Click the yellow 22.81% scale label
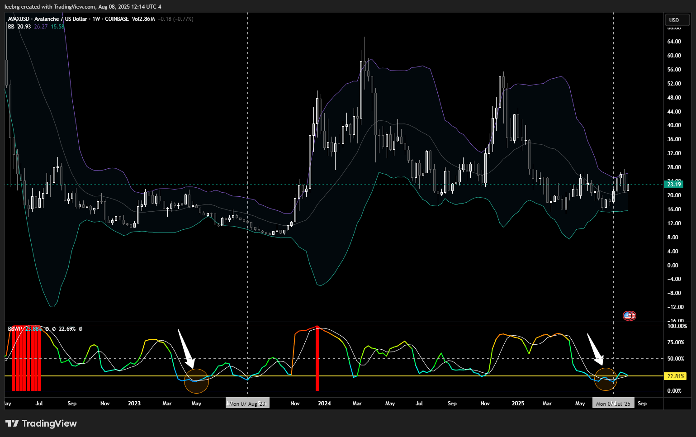This screenshot has height=437, width=696. 676,376
